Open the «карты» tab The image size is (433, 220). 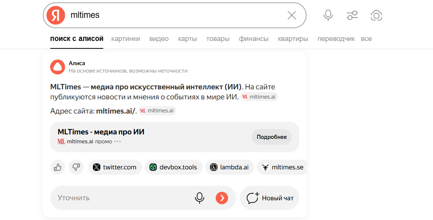(x=187, y=39)
